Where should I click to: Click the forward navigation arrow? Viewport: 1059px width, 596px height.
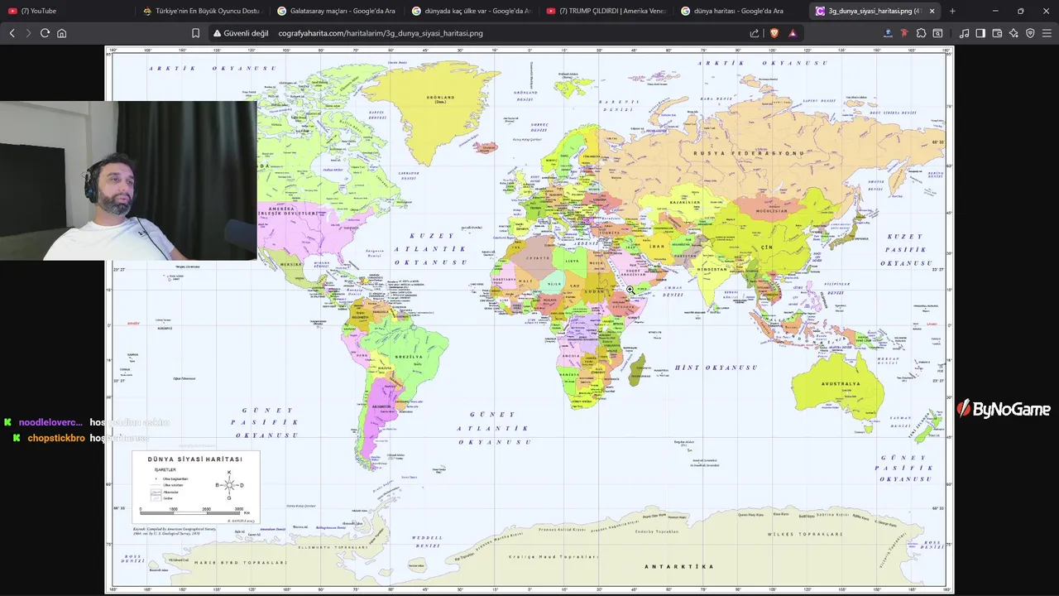click(28, 33)
